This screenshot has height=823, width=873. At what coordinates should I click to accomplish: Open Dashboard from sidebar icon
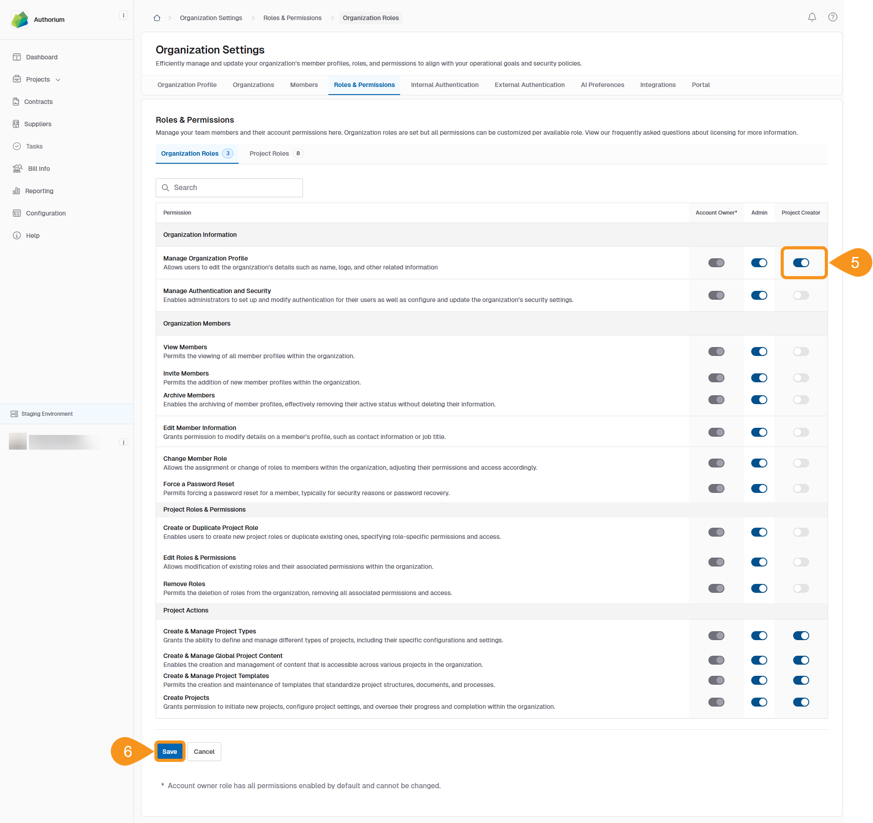point(17,57)
